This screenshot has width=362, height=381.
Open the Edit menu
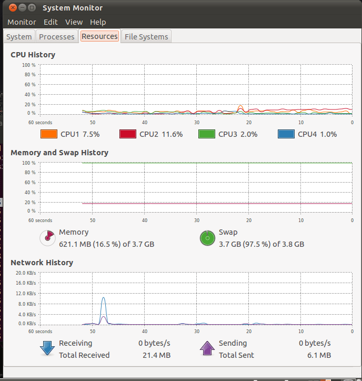point(51,22)
